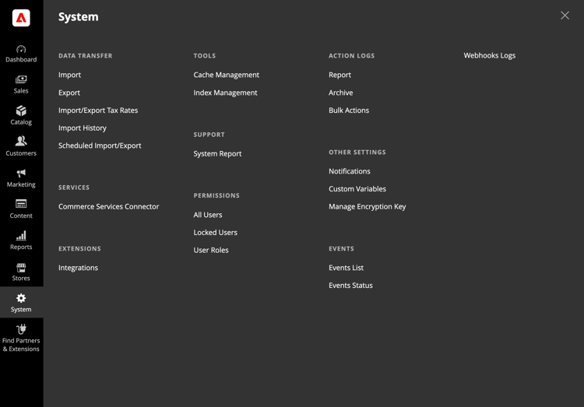The image size is (584, 407).
Task: Open the Dashboard gauge icon
Action: (x=21, y=49)
